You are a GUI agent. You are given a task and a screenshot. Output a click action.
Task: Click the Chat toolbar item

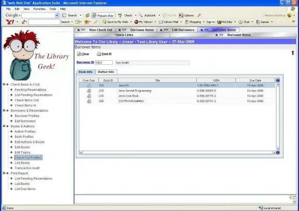244,22
